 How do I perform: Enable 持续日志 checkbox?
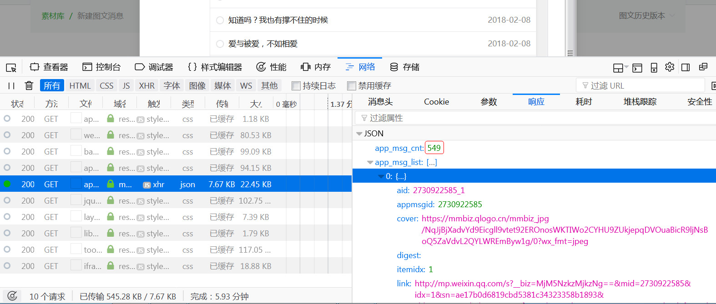click(x=296, y=85)
